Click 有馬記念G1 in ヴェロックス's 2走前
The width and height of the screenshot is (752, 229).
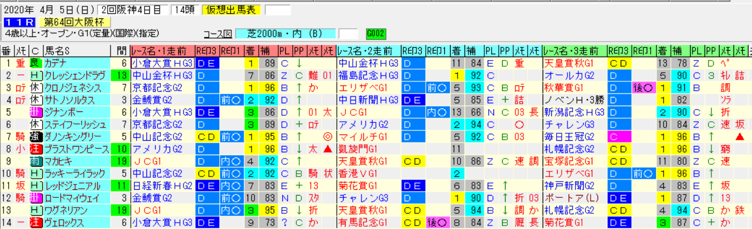[363, 222]
